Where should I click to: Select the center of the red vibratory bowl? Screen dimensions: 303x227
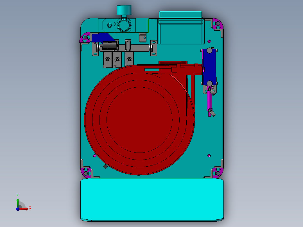139,120
